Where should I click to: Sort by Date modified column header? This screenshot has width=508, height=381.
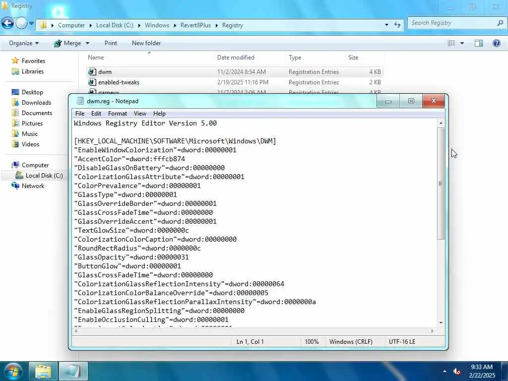pyautogui.click(x=236, y=58)
